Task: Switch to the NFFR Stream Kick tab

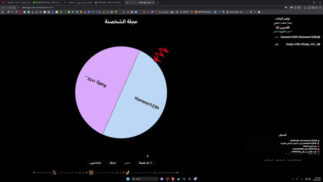Action: pyautogui.click(x=109, y=3)
